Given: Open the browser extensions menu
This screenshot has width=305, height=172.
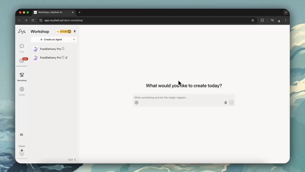Looking at the screenshot, I should (262, 20).
